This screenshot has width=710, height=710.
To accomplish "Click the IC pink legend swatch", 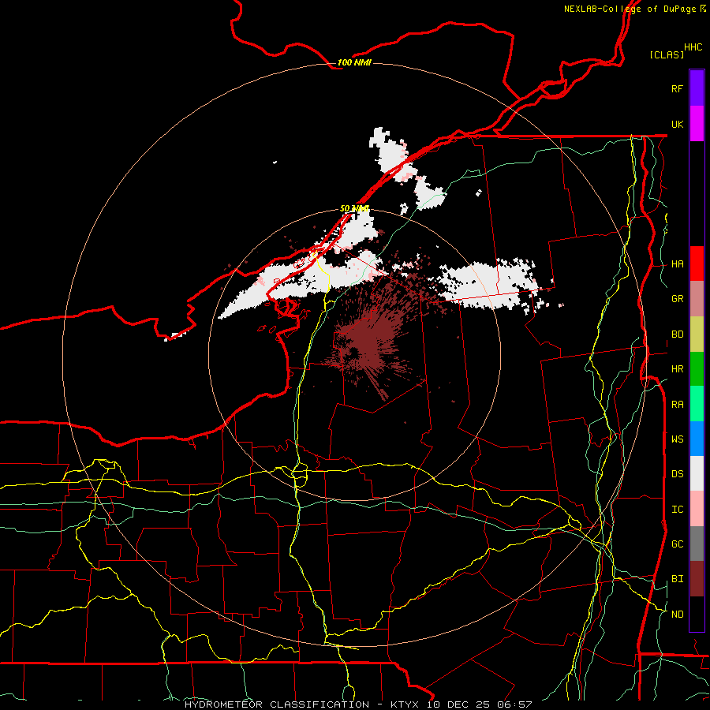I will coord(697,509).
